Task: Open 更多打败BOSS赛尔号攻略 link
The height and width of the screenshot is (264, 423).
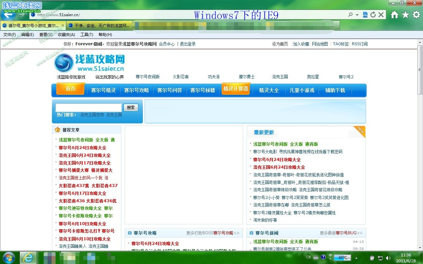Action: tap(213, 233)
